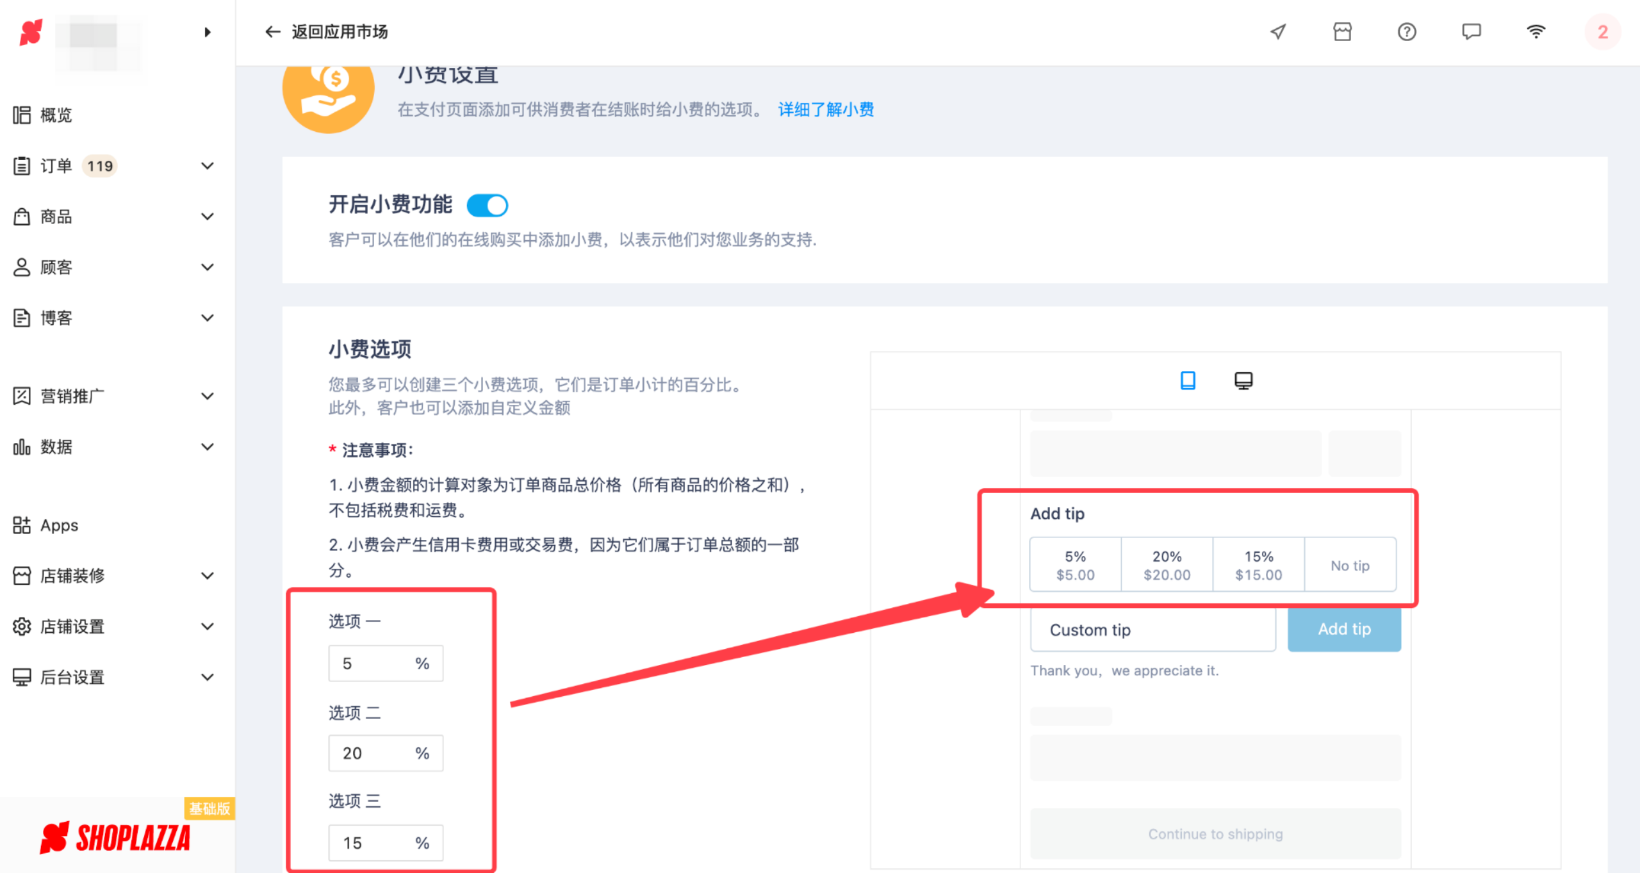Click the Shoplazza logo at top left
The height and width of the screenshot is (873, 1640).
31,32
